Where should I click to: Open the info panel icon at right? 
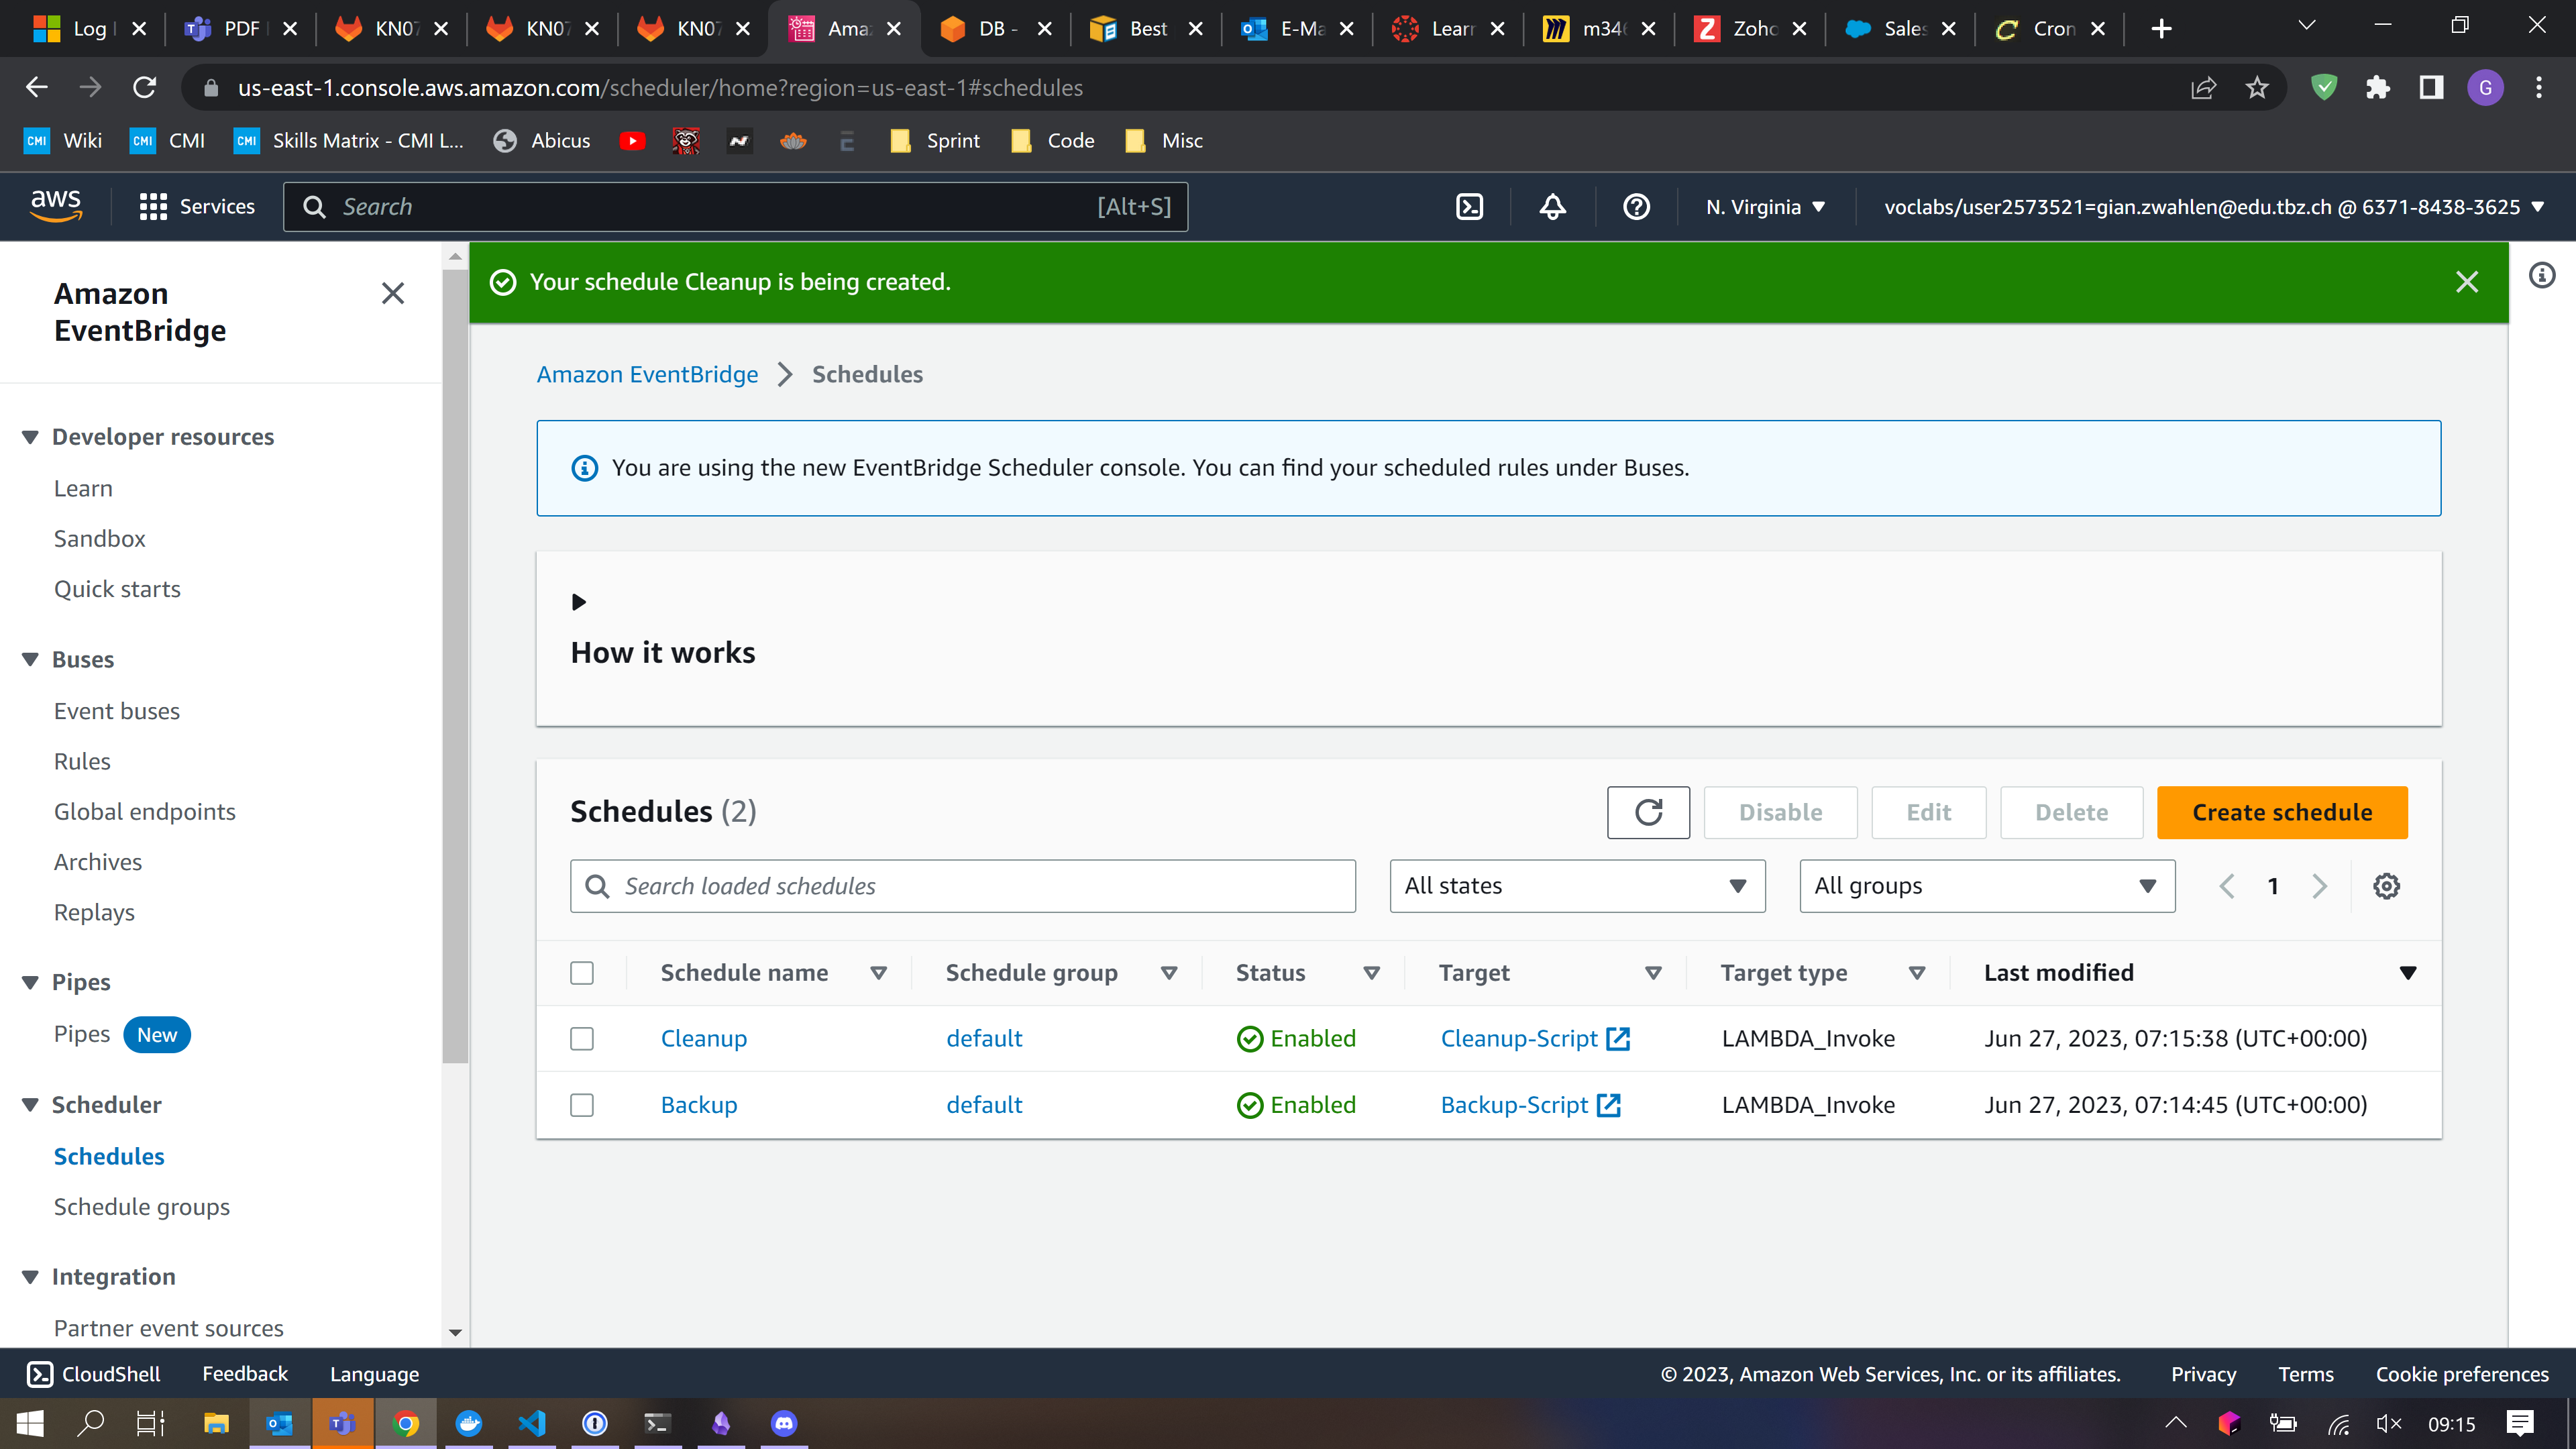[x=2542, y=275]
